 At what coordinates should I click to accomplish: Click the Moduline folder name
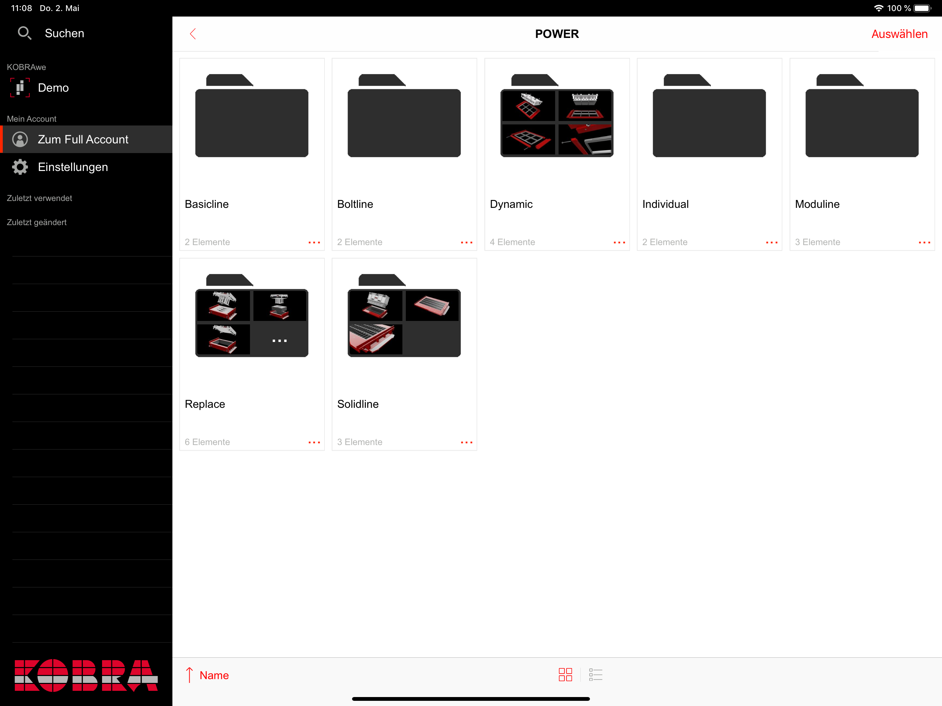(817, 204)
